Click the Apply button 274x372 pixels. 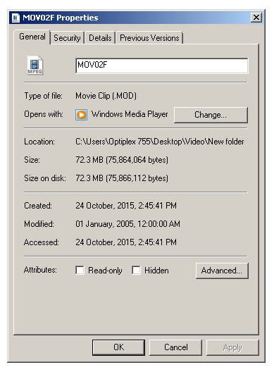pyautogui.click(x=232, y=347)
